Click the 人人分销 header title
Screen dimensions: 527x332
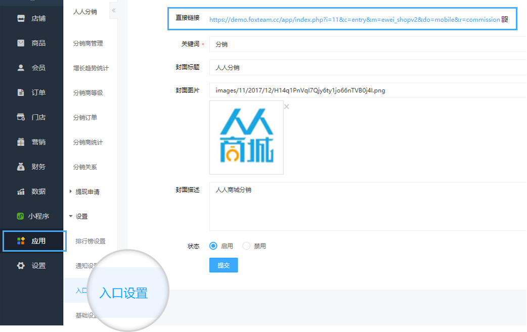[85, 12]
